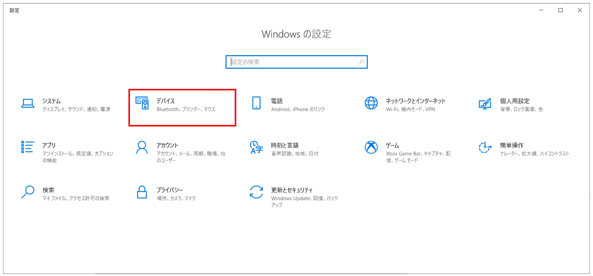Minimize the 設定 window
The width and height of the screenshot is (593, 276).
pos(541,10)
